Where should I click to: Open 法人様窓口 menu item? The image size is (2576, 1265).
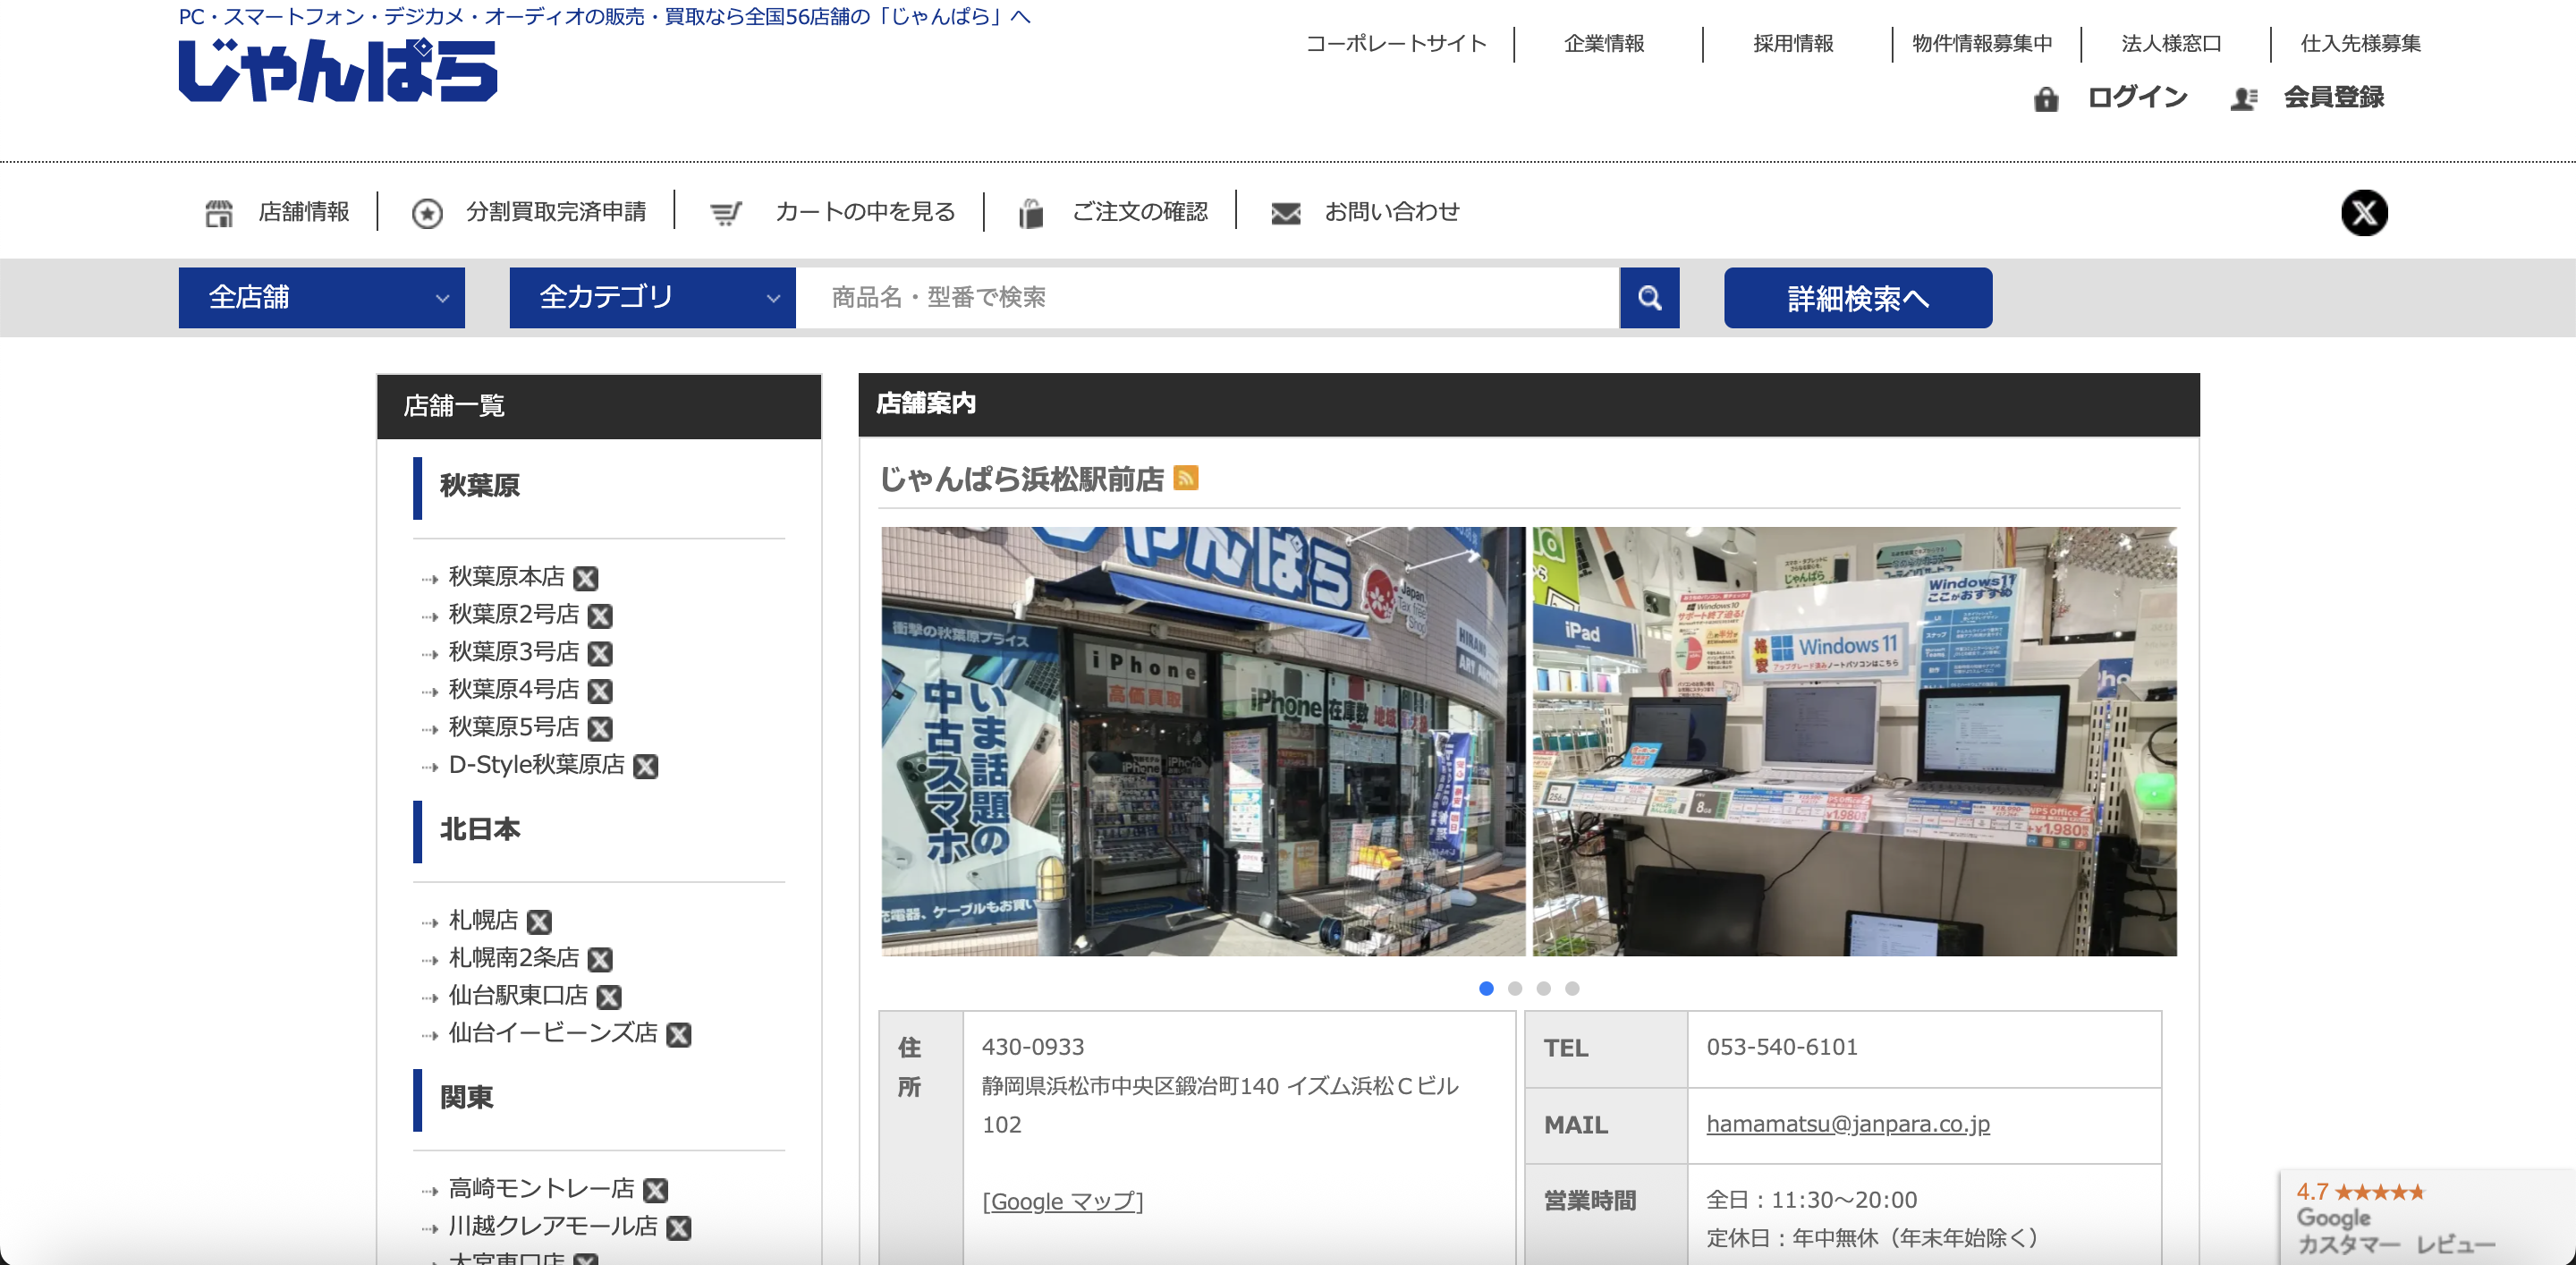[x=2171, y=43]
